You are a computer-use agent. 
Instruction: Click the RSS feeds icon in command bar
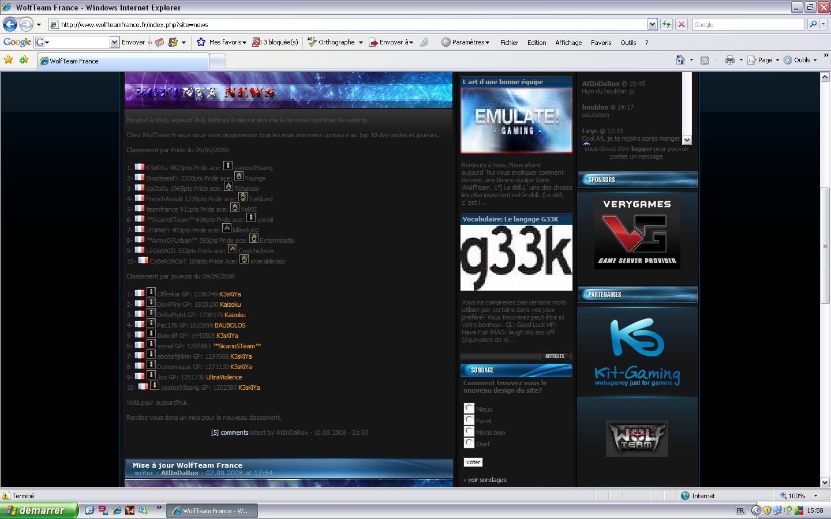click(704, 60)
